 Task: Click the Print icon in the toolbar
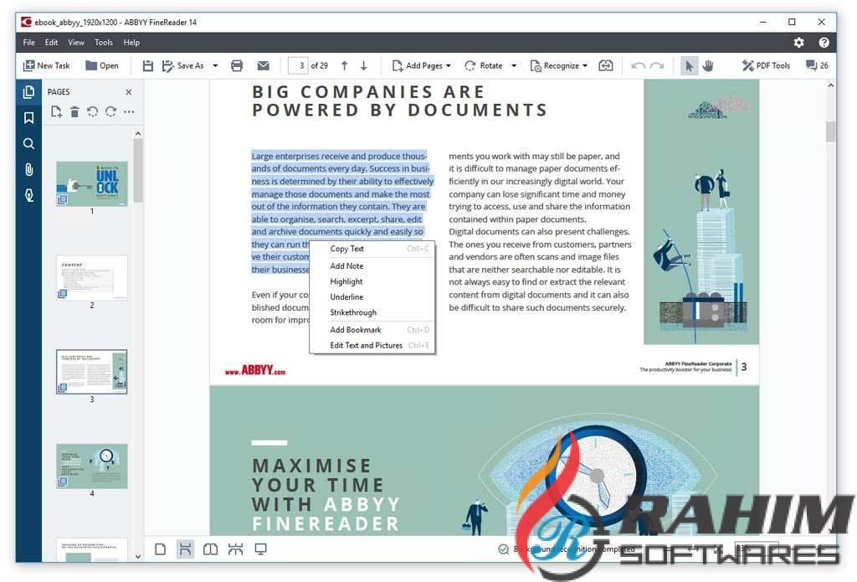click(x=237, y=65)
